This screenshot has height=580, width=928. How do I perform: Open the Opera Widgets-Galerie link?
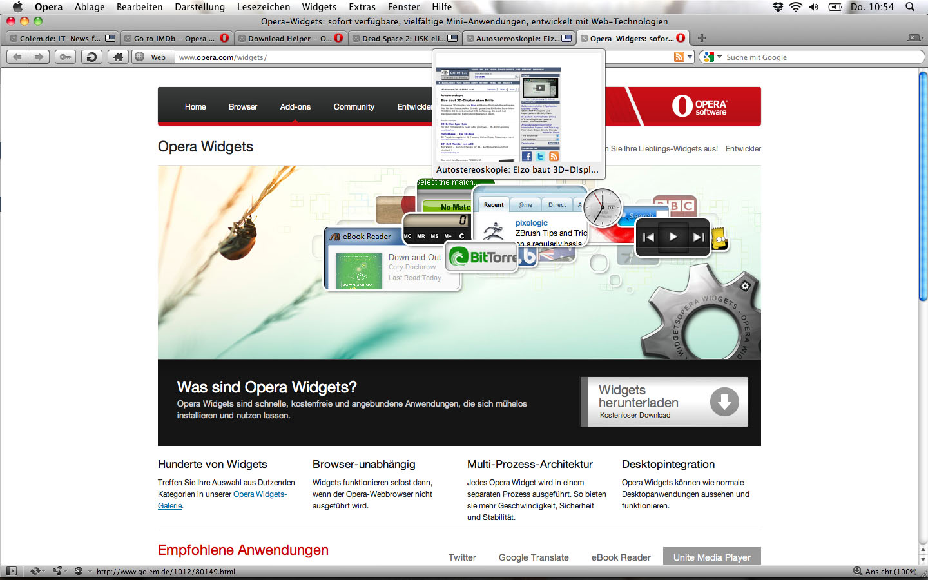[260, 494]
